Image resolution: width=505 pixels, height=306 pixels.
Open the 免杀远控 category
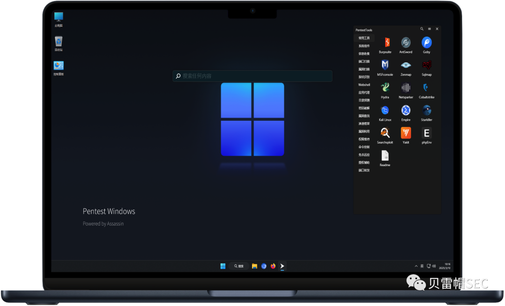364,154
